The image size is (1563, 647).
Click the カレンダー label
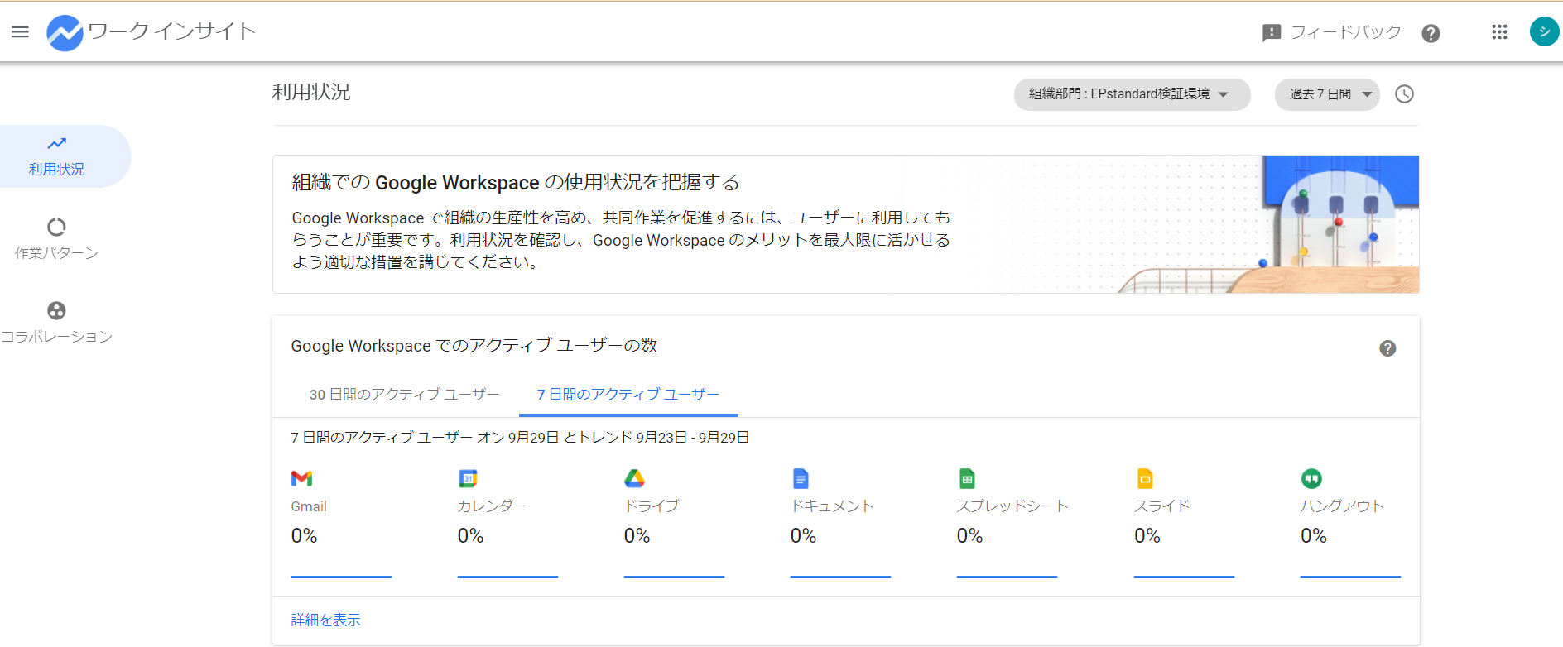492,506
